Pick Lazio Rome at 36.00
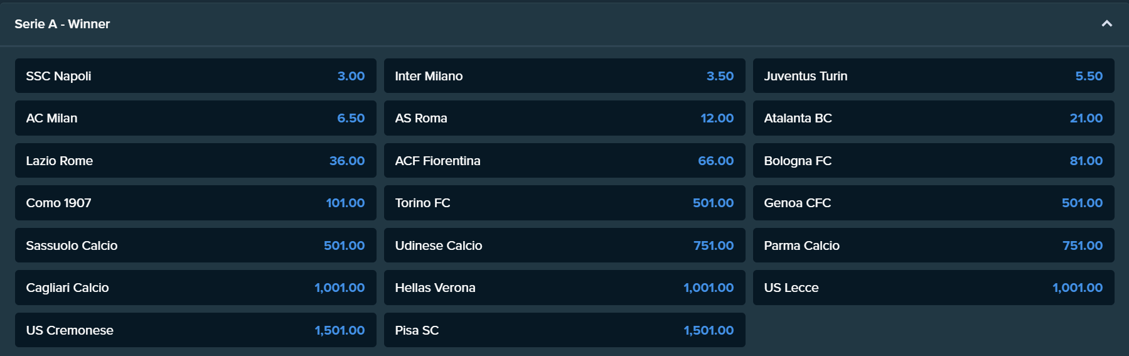Screen dimensions: 1129x356 [x=196, y=161]
